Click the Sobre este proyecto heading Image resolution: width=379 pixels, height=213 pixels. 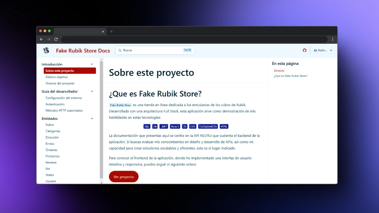151,73
